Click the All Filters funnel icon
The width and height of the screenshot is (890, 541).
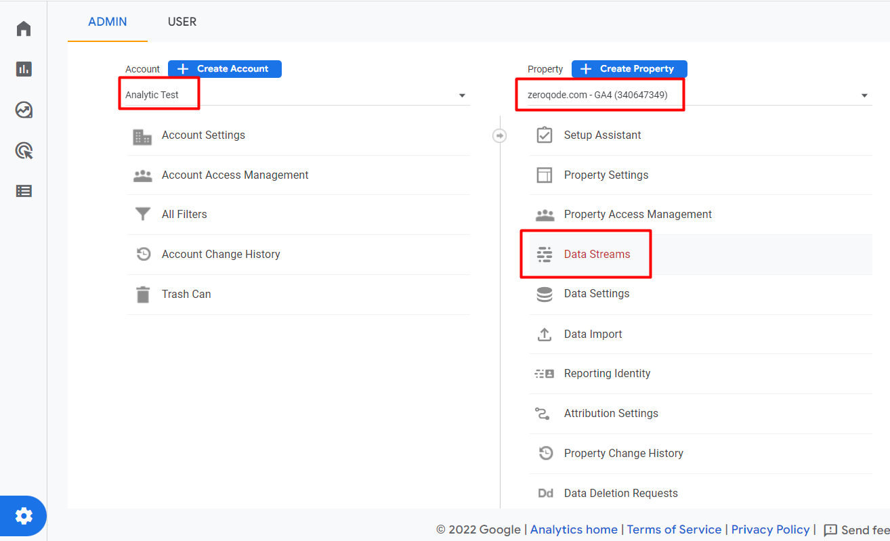(x=142, y=215)
